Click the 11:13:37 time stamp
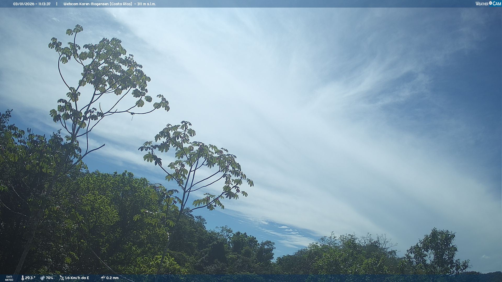The width and height of the screenshot is (502, 282). coord(44,4)
